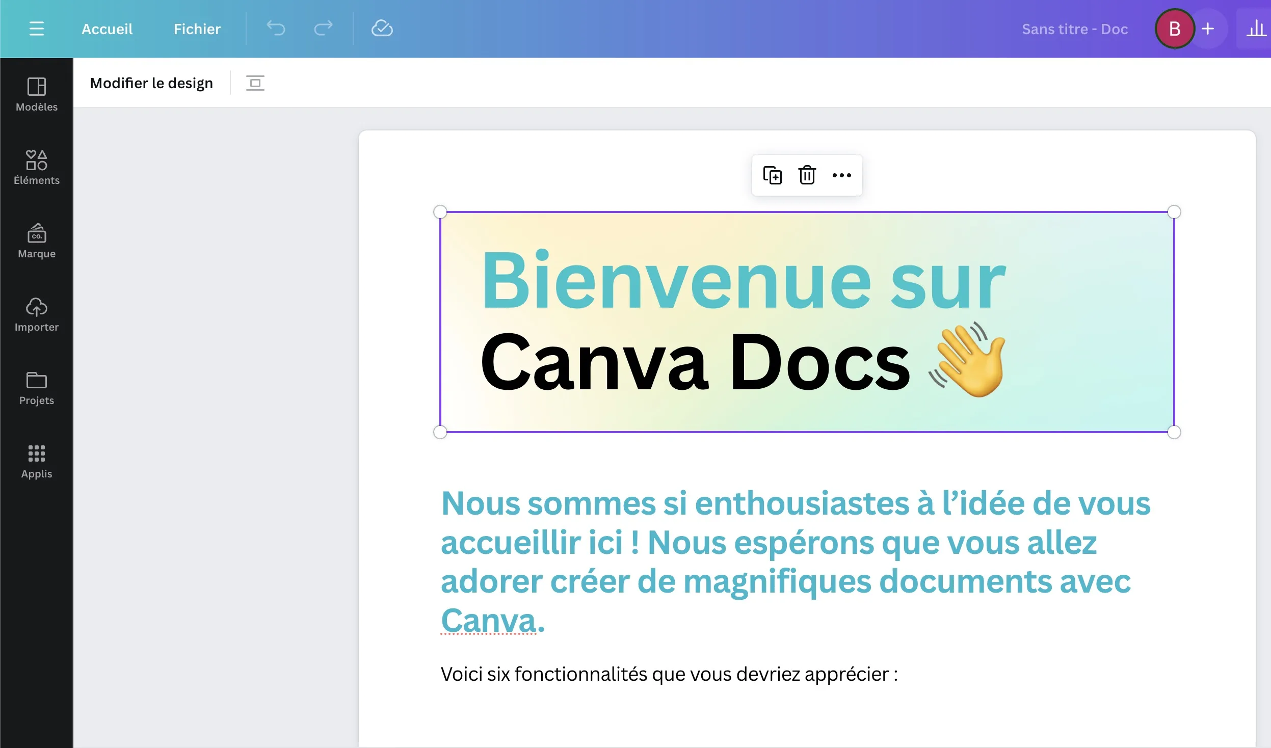Click Modifier le design button
1271x748 pixels.
151,83
